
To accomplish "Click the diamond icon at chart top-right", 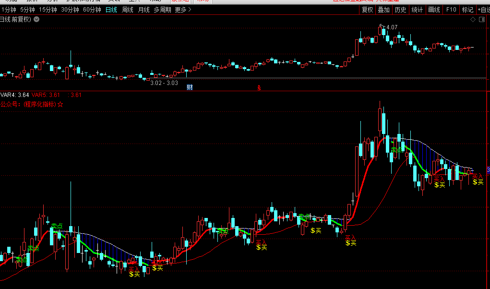I will click(472, 19).
